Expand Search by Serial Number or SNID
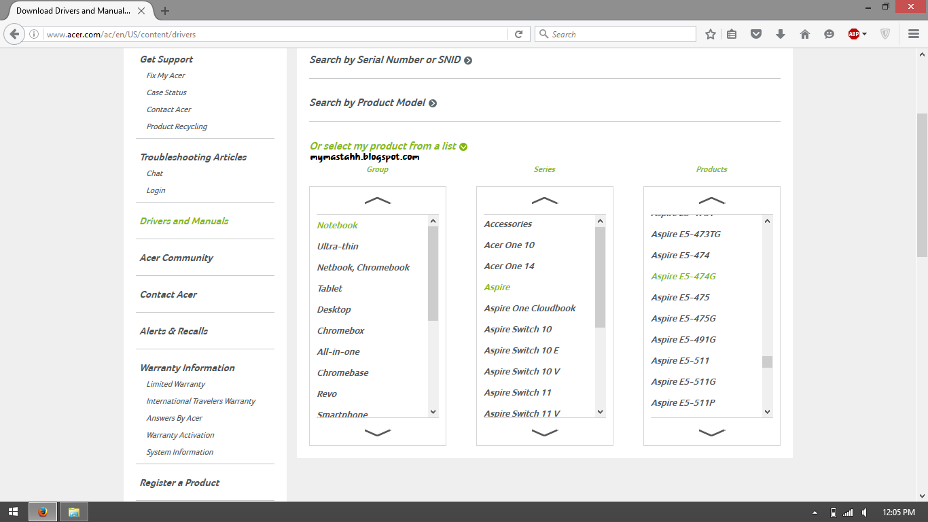The height and width of the screenshot is (522, 928). pos(391,60)
